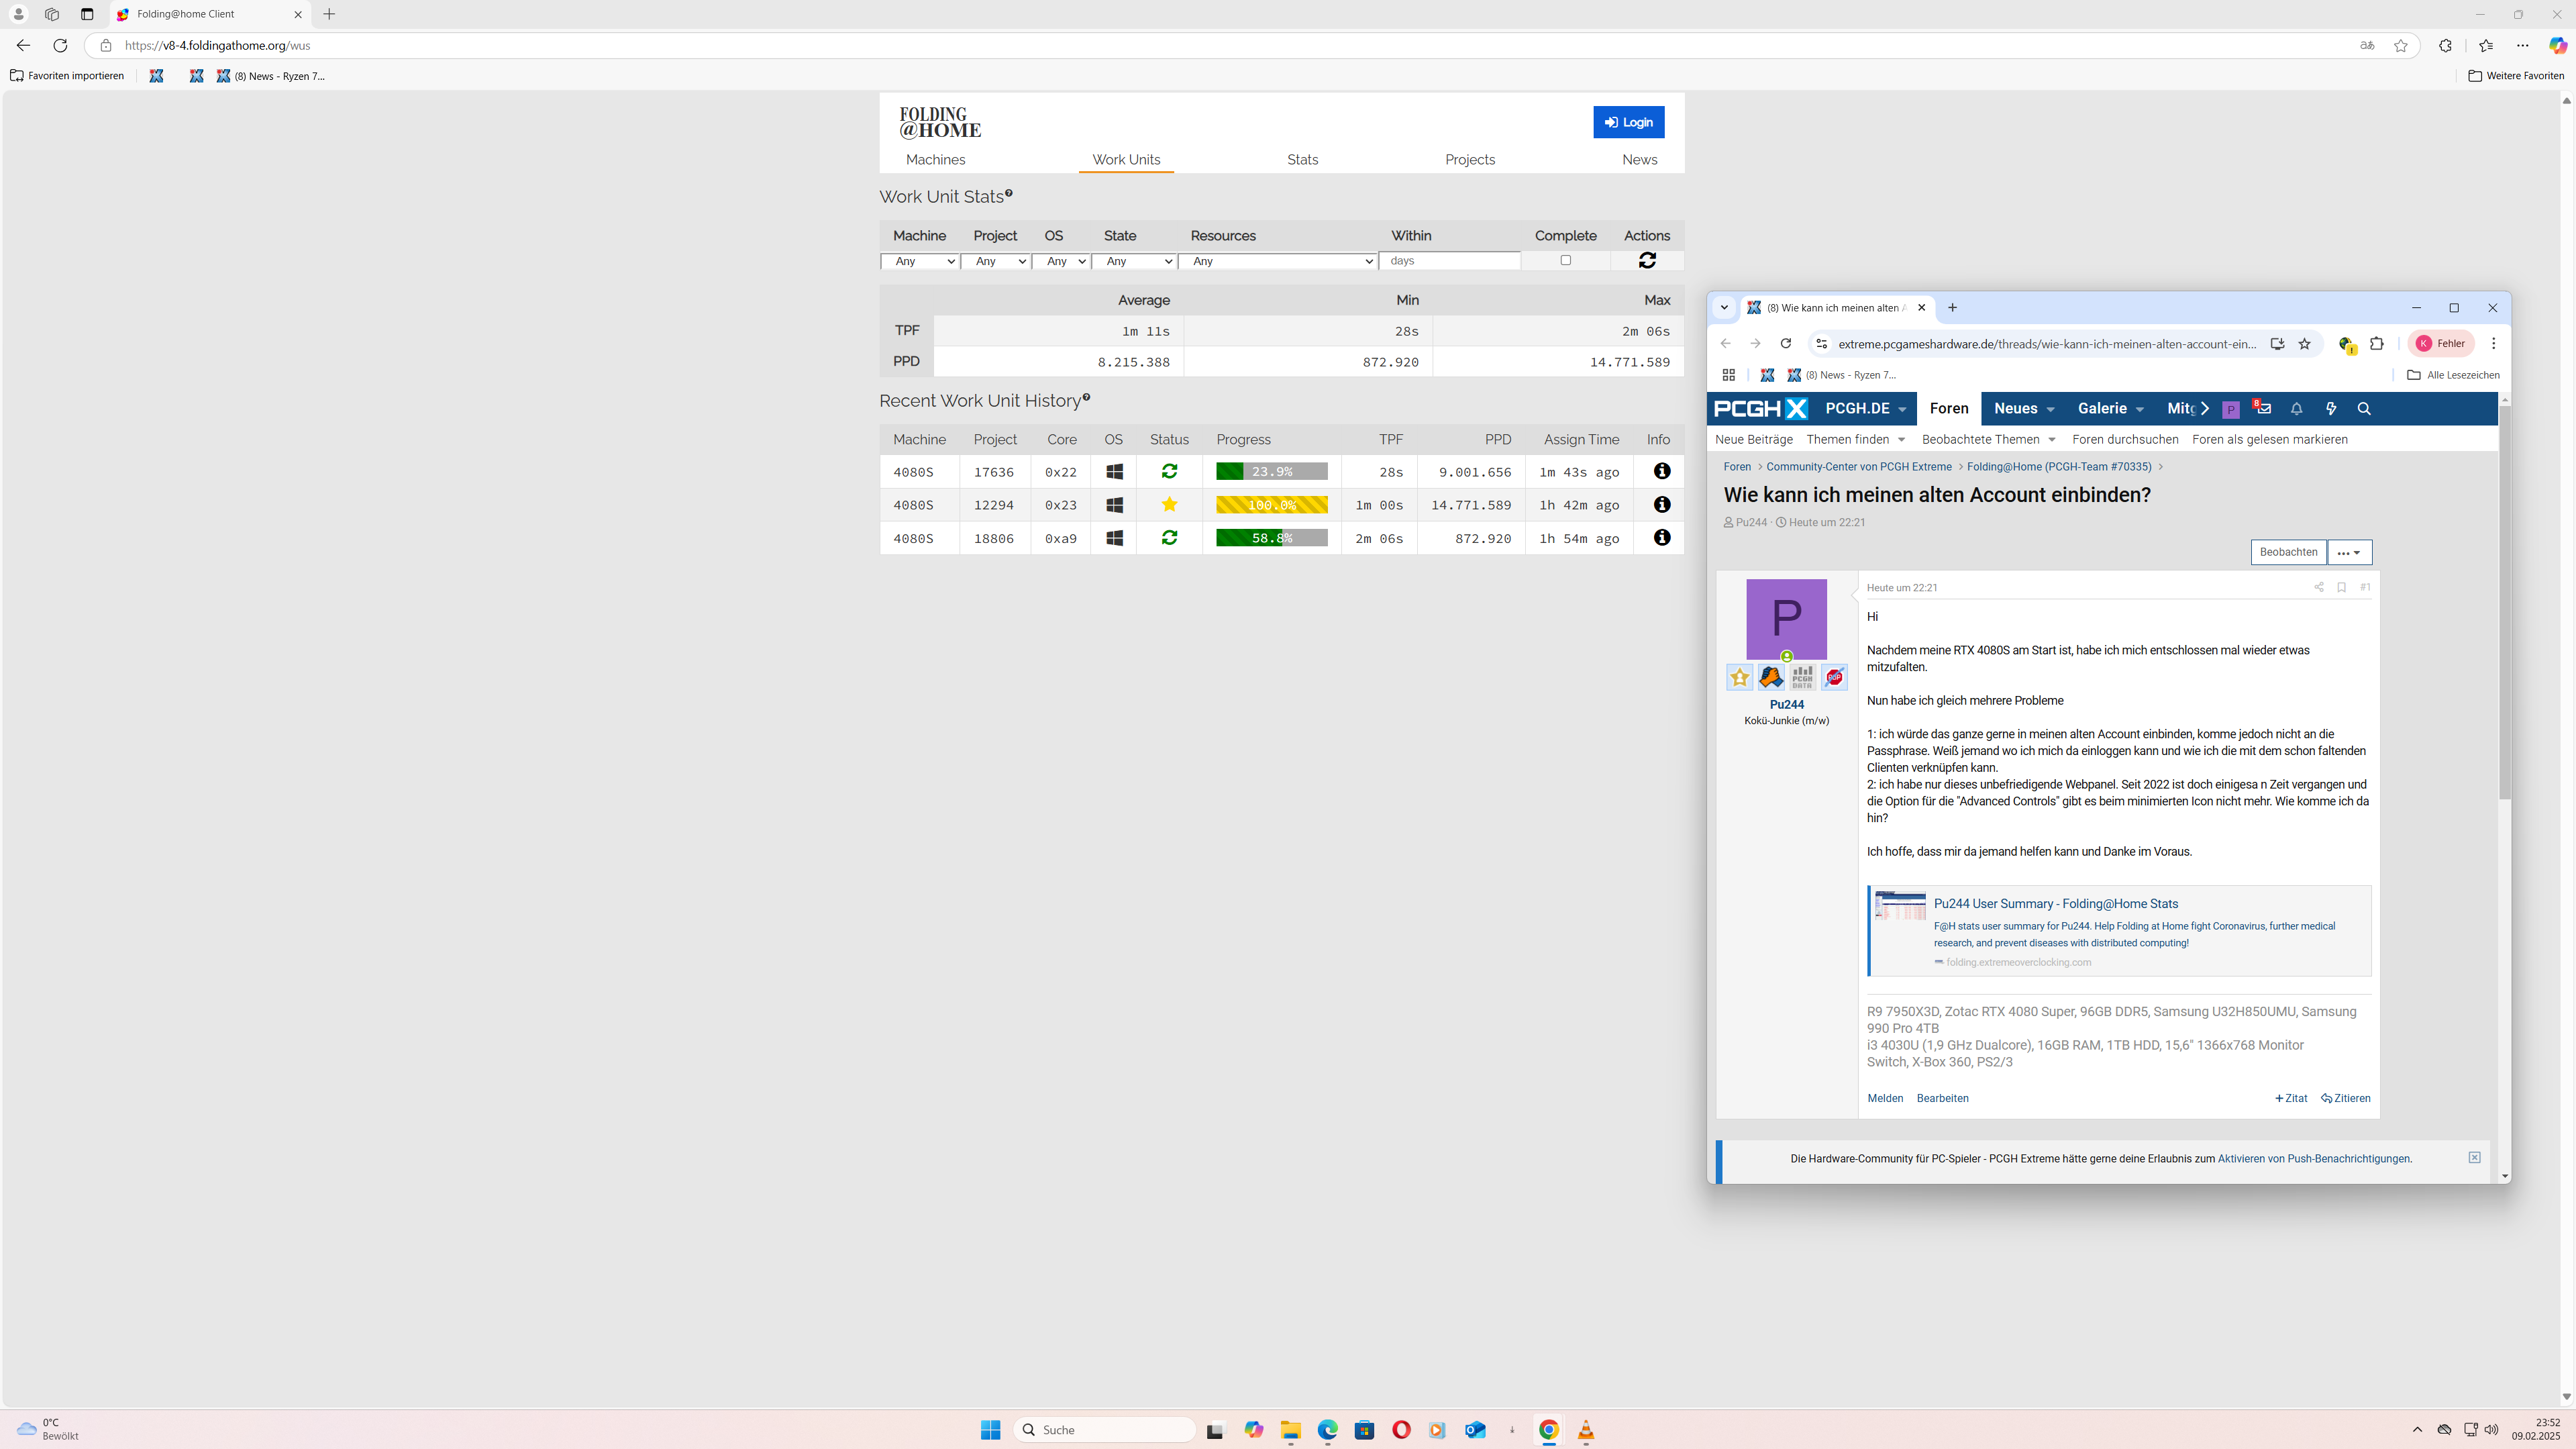Image resolution: width=2576 pixels, height=1449 pixels.
Task: Click the Recent Work Unit History help icon
Action: tap(1086, 397)
